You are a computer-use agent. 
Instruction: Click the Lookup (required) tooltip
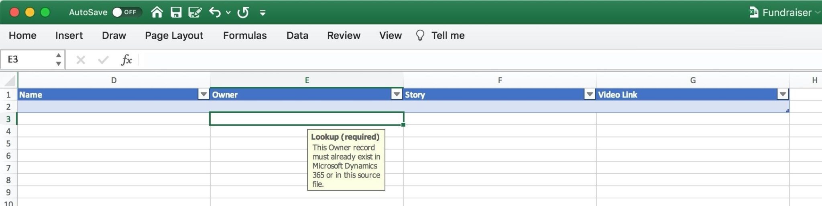346,160
